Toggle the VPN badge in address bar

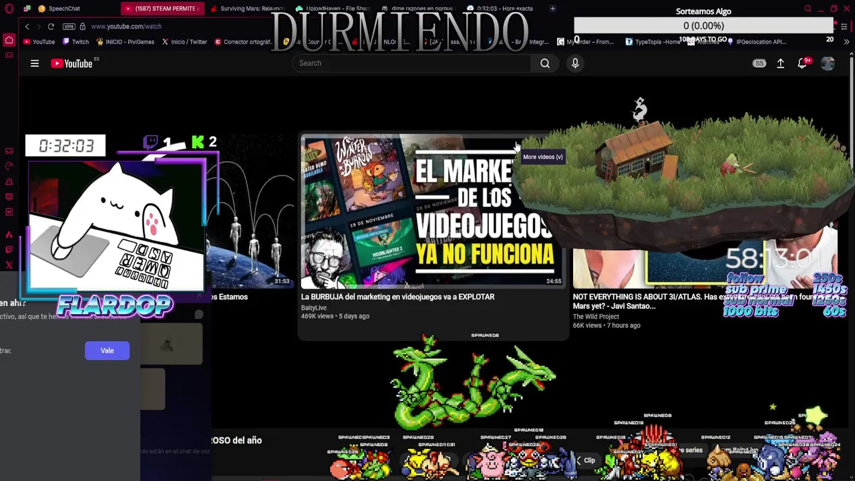(x=69, y=26)
